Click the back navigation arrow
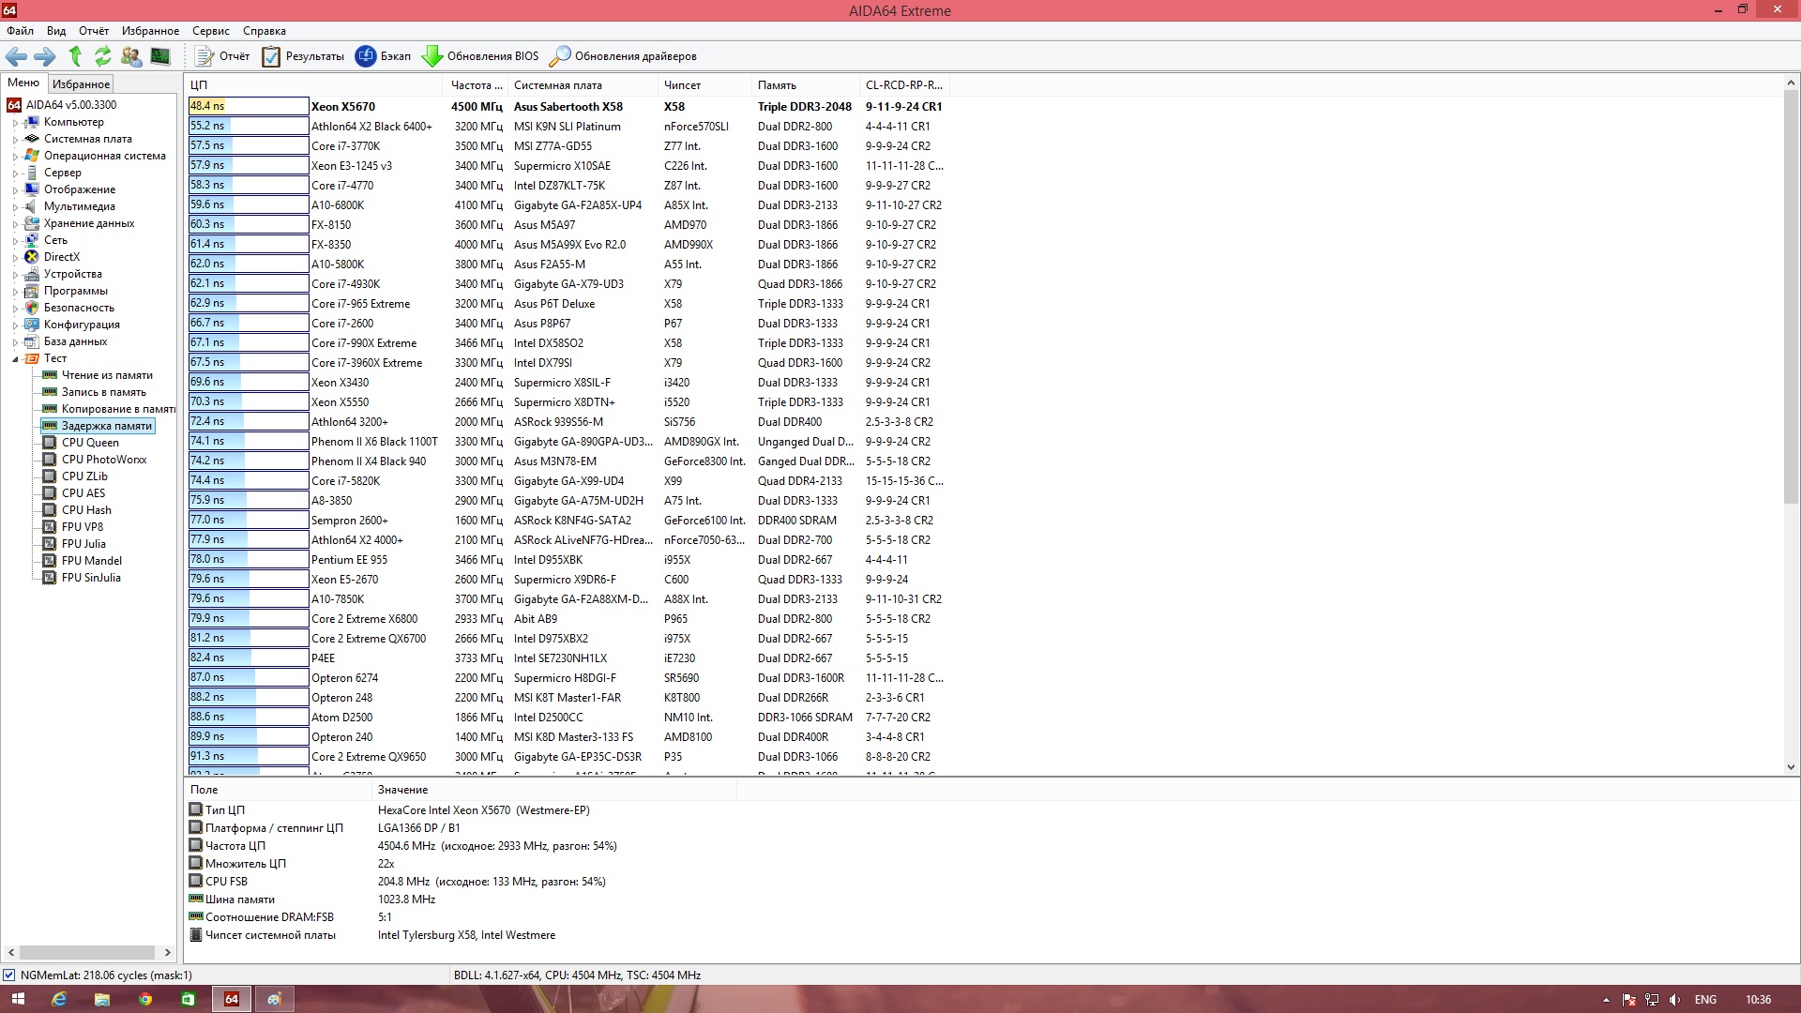This screenshot has height=1013, width=1801. point(16,56)
